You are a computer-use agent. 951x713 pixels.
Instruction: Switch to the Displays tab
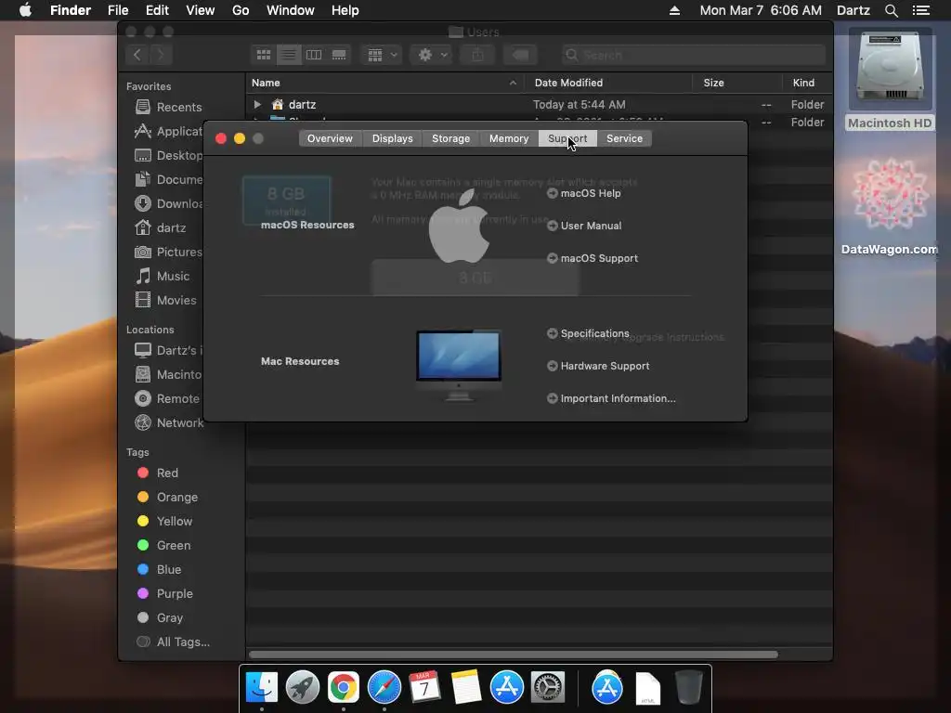point(393,138)
